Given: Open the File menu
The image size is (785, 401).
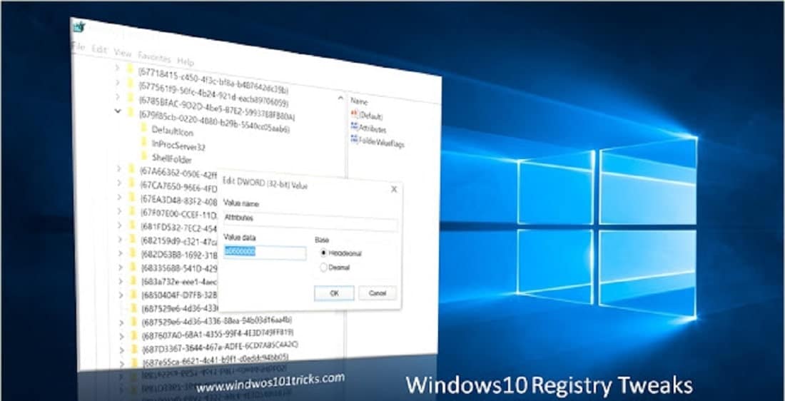Looking at the screenshot, I should tap(79, 47).
